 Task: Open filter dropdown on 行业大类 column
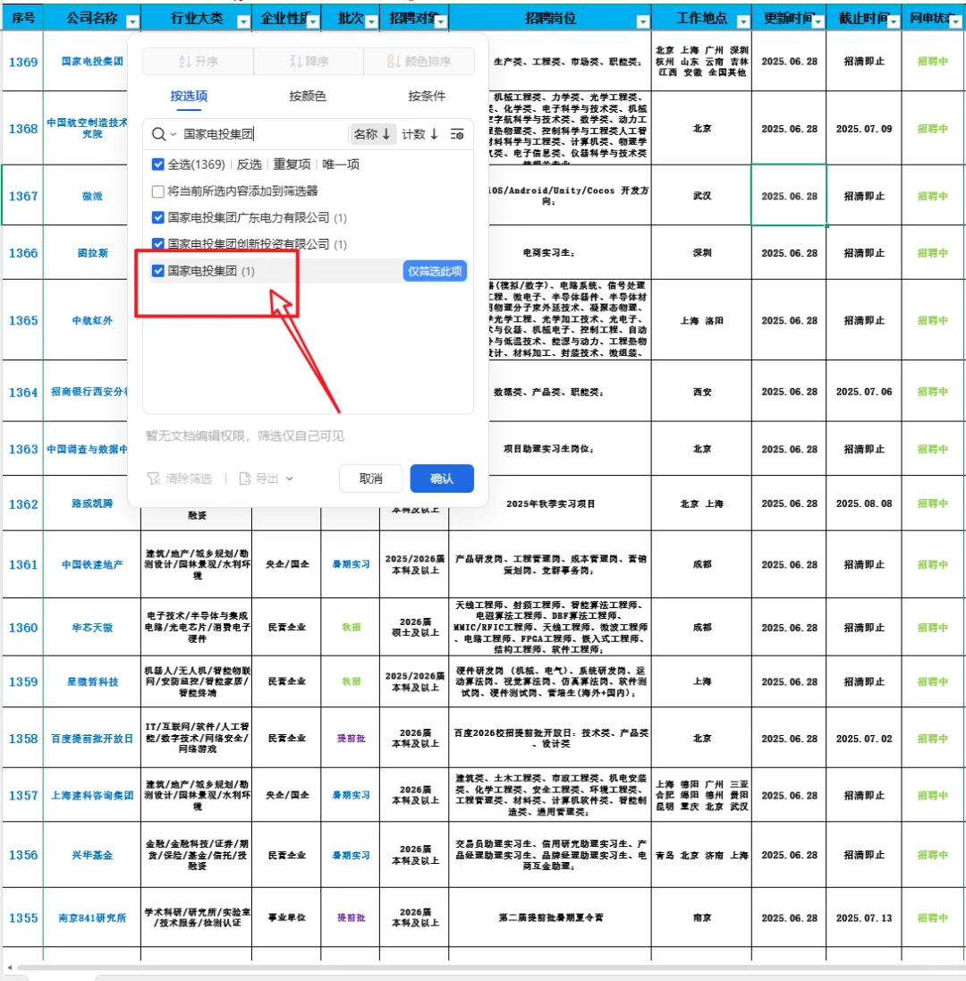(x=243, y=21)
